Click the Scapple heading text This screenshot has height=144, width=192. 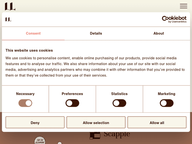[x=117, y=134]
